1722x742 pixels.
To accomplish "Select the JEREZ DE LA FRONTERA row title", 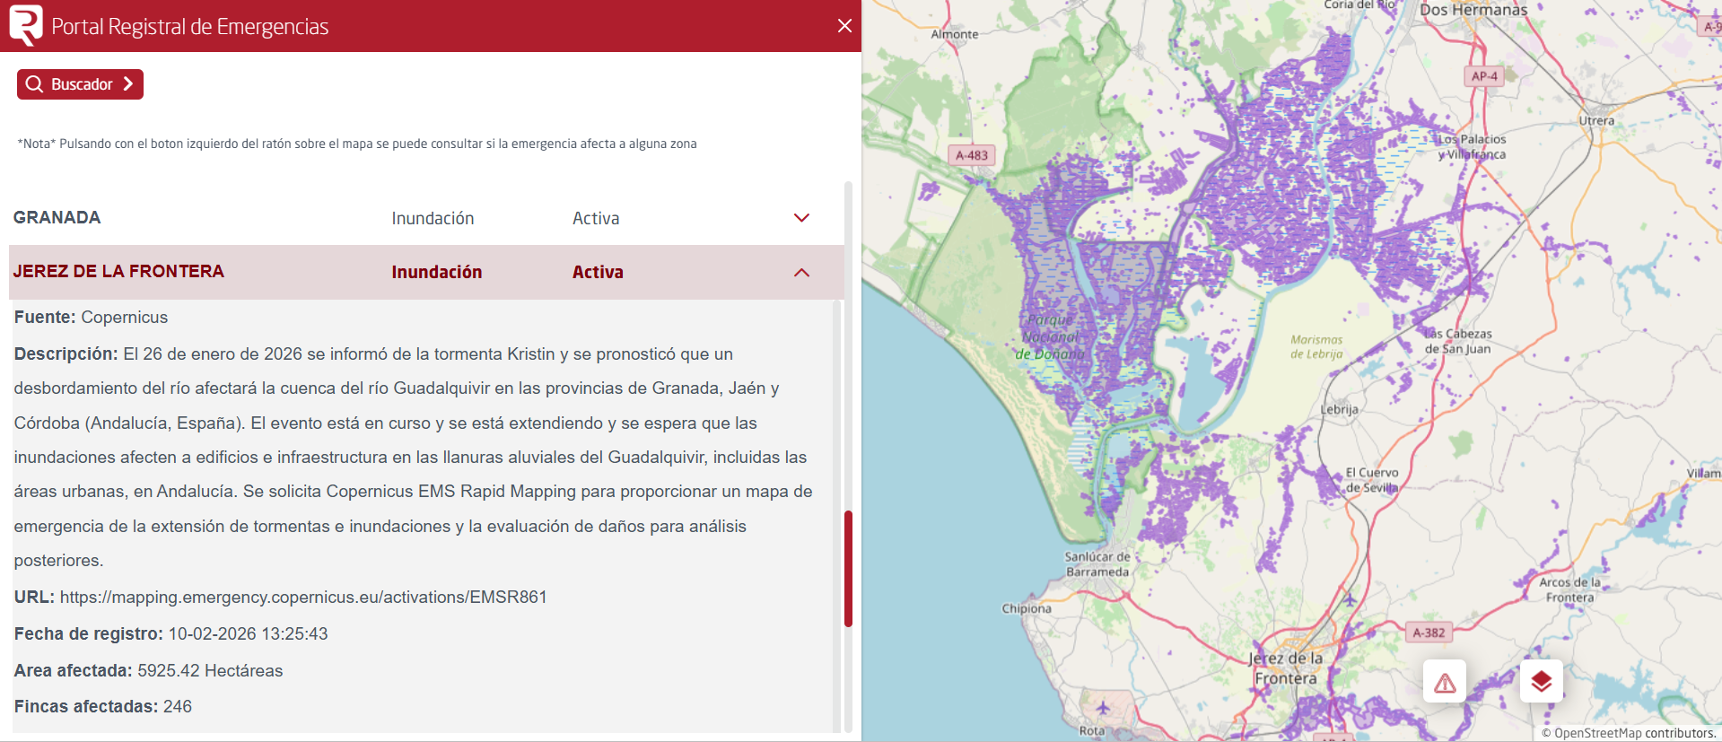I will tap(118, 272).
